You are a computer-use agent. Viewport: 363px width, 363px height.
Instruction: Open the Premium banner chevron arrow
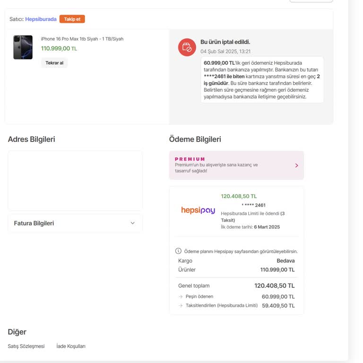coord(296,165)
